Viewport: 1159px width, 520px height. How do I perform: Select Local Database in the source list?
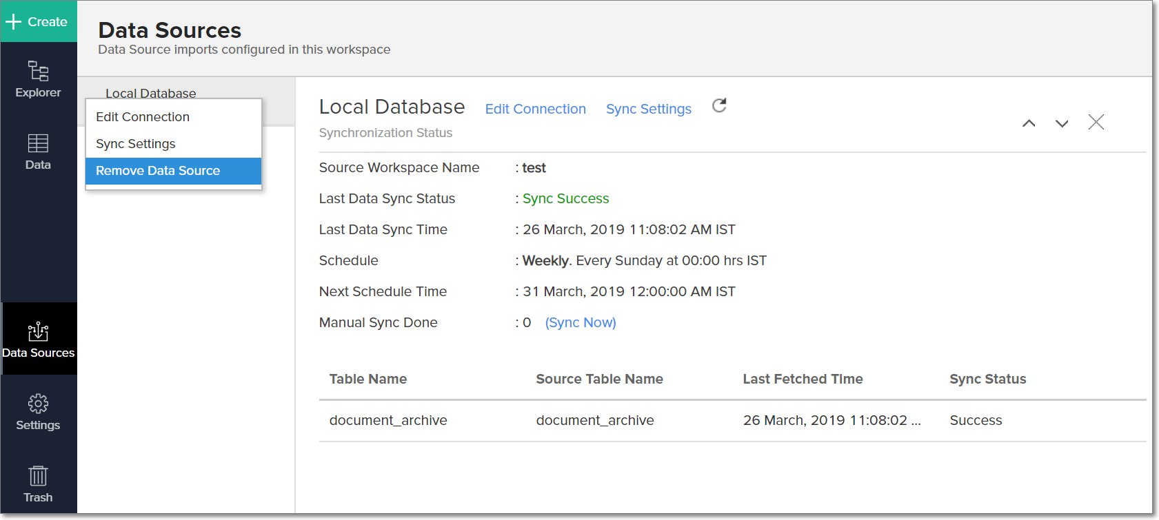[151, 92]
